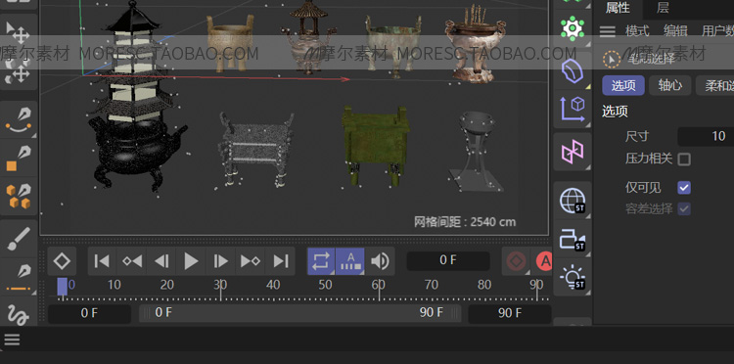Screen dimensions: 734x364
Task: Click the pink symmetry planes icon
Action: (x=573, y=153)
